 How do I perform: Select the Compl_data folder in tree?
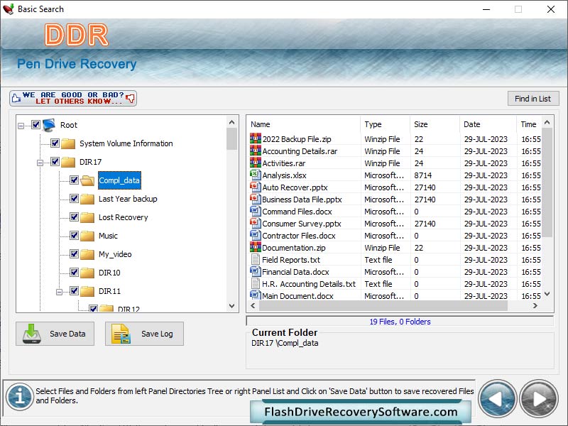tap(119, 180)
